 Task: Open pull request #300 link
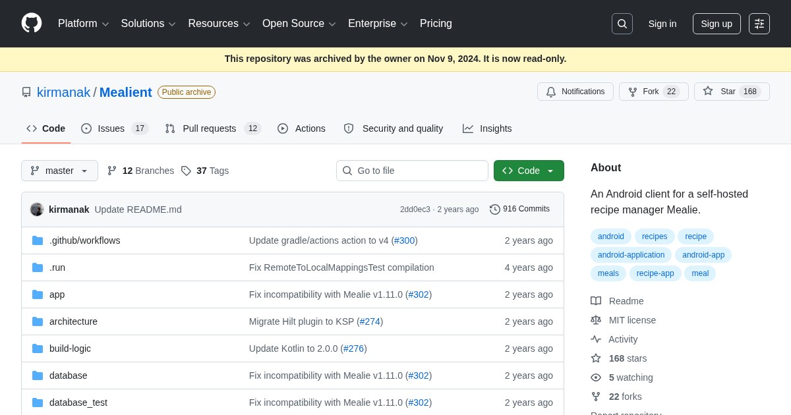pyautogui.click(x=405, y=240)
